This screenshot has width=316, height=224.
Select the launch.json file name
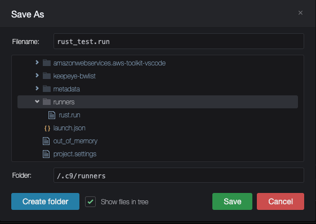(69, 128)
